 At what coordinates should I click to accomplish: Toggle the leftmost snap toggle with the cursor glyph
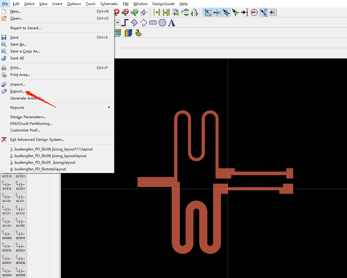[x=208, y=12]
